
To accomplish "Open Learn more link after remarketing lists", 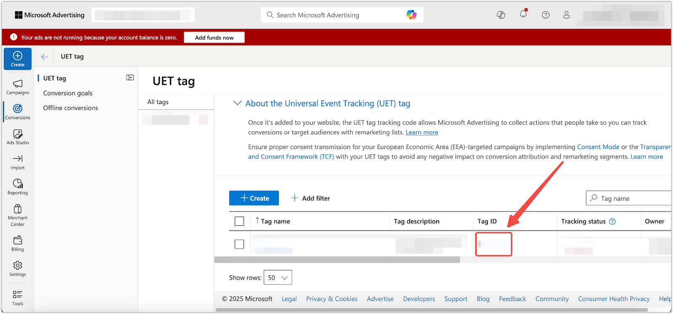I will pyautogui.click(x=422, y=132).
